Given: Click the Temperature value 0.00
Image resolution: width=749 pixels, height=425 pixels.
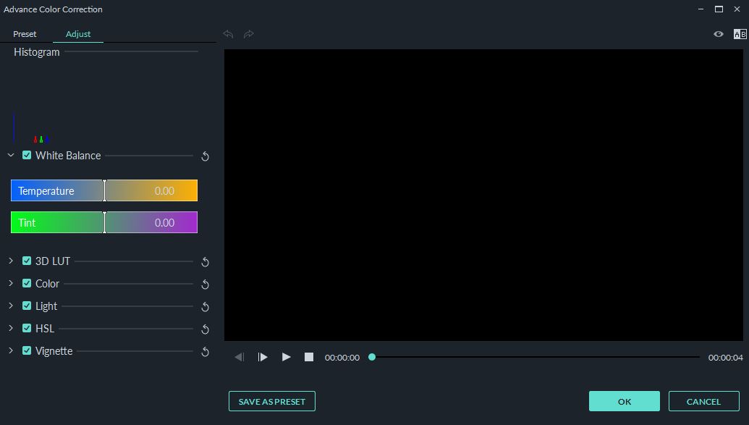Looking at the screenshot, I should pos(164,190).
